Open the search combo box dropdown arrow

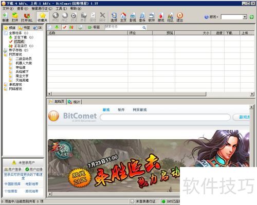point(245,17)
